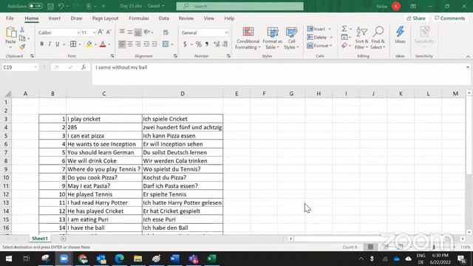Click Decrease Indent icon
The height and width of the screenshot is (266, 473).
(x=146, y=44)
